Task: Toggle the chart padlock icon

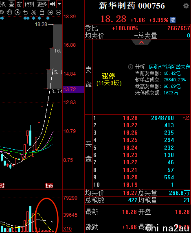Action: (x=42, y=12)
